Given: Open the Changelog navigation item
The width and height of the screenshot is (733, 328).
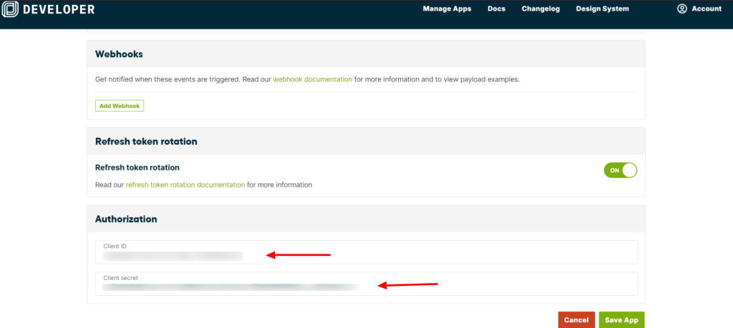Looking at the screenshot, I should (540, 9).
